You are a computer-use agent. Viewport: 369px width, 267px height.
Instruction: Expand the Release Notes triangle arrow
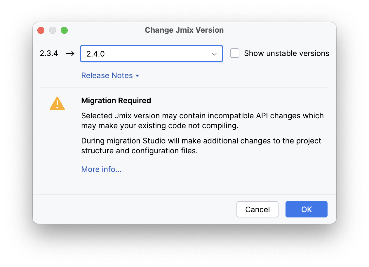pos(137,76)
